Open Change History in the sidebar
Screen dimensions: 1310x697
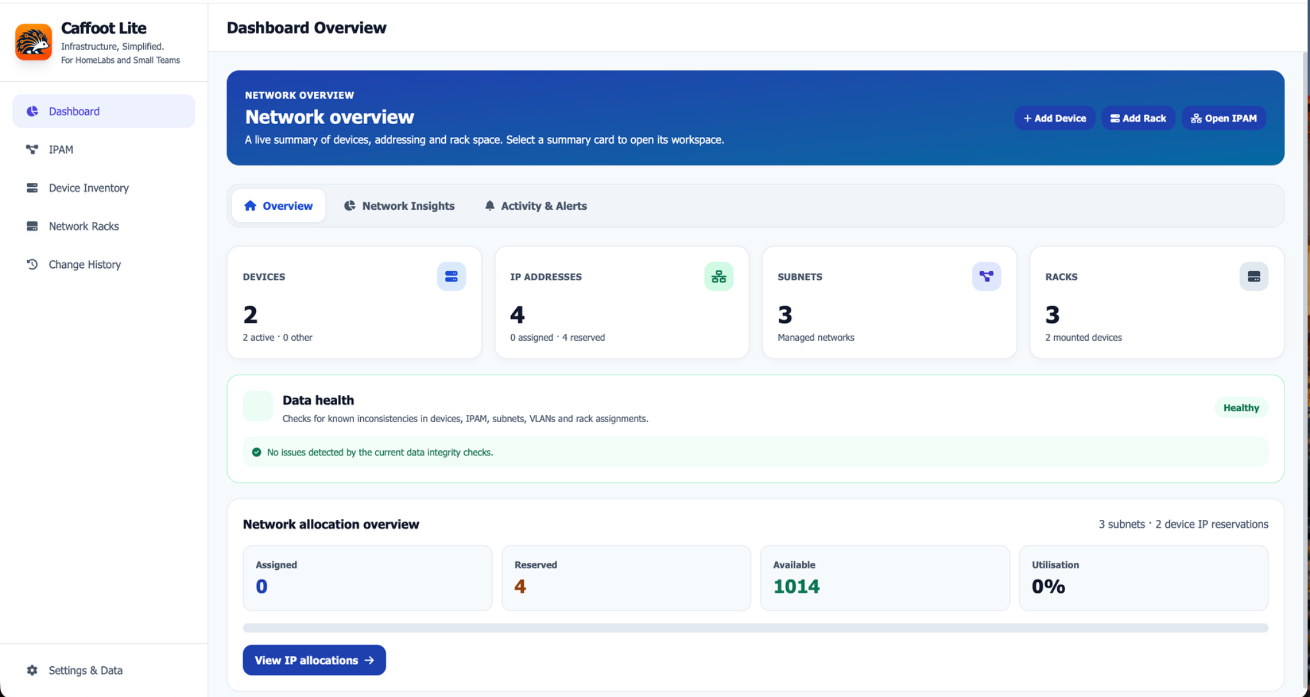click(104, 265)
